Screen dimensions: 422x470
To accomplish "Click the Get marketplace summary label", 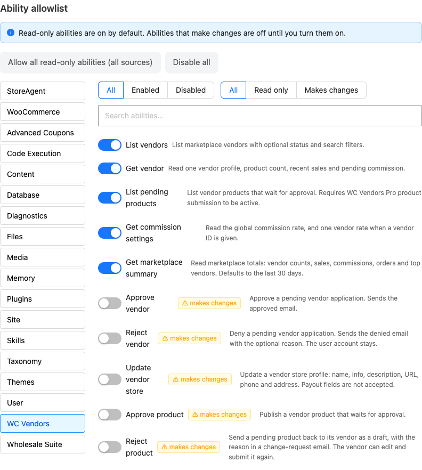I will (154, 268).
